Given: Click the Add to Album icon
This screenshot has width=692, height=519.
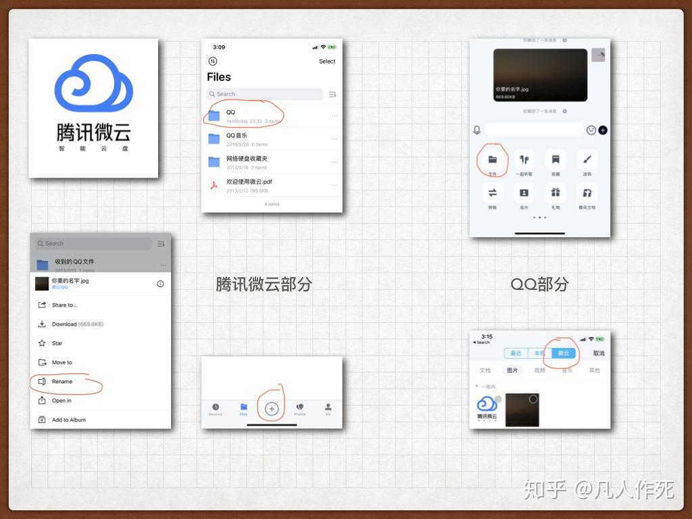Looking at the screenshot, I should pos(42,420).
